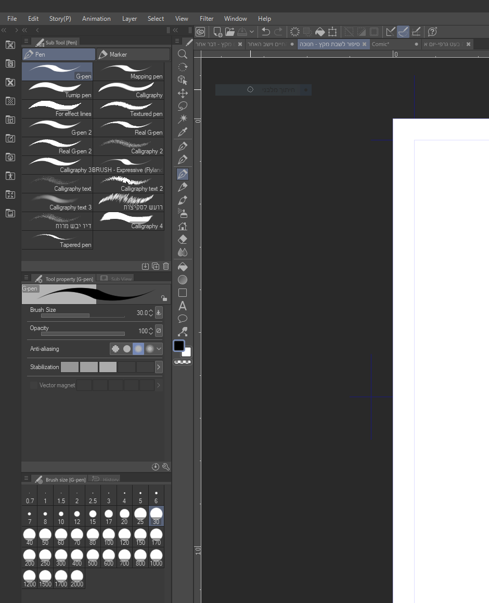Click the Open file folder icon

230,32
